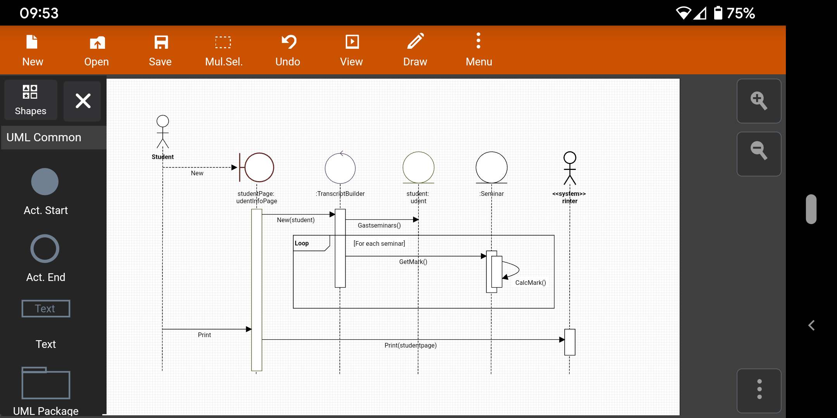837x418 pixels.
Task: Select the Print message label
Action: pos(204,335)
